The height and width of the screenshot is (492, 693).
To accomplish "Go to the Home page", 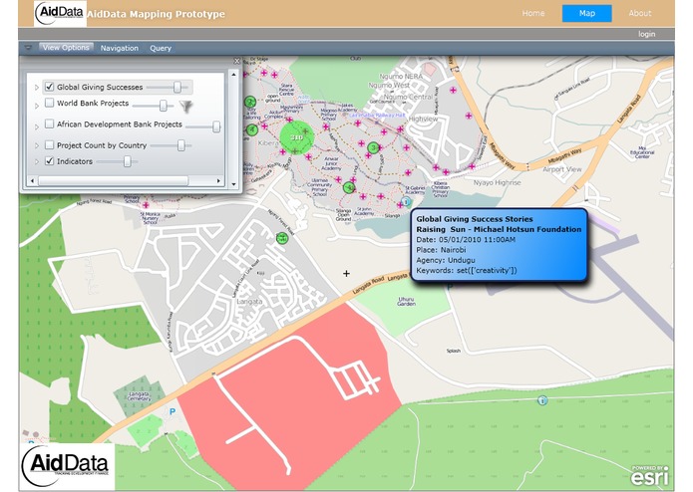I will 533,13.
